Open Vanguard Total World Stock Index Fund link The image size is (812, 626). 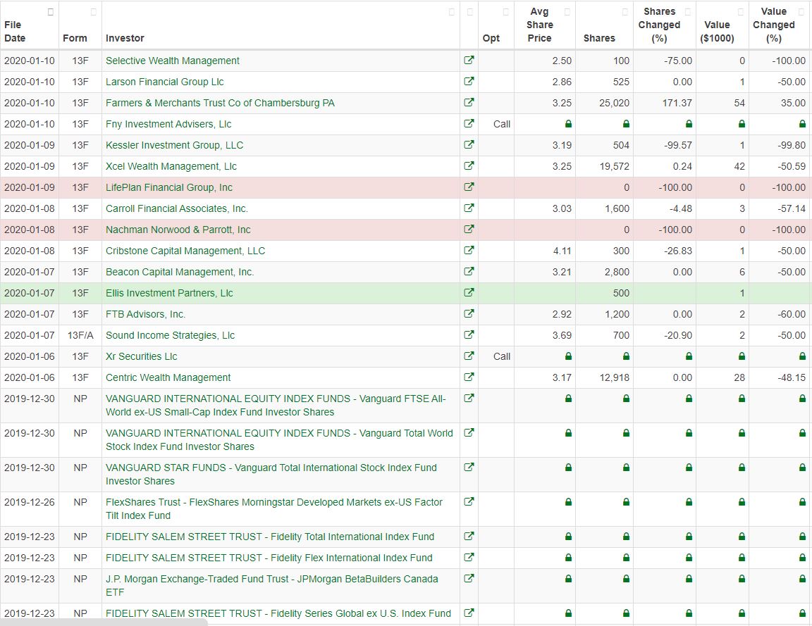click(279, 440)
